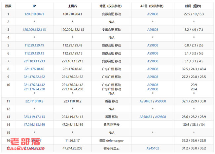Select the time value 30.6 / 38.1 / 34
The image size is (215, 154).
pos(194,125)
